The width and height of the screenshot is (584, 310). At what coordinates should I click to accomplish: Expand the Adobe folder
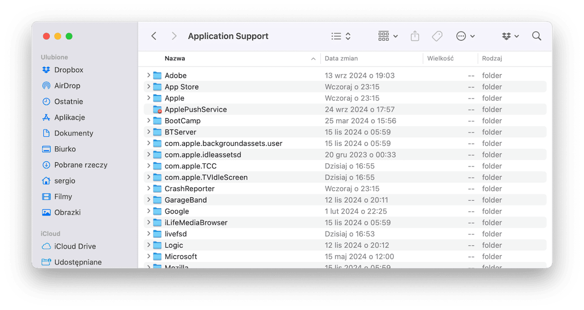148,75
